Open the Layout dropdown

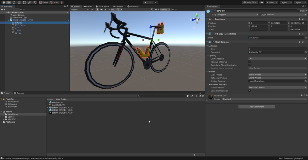[x=300, y=2]
